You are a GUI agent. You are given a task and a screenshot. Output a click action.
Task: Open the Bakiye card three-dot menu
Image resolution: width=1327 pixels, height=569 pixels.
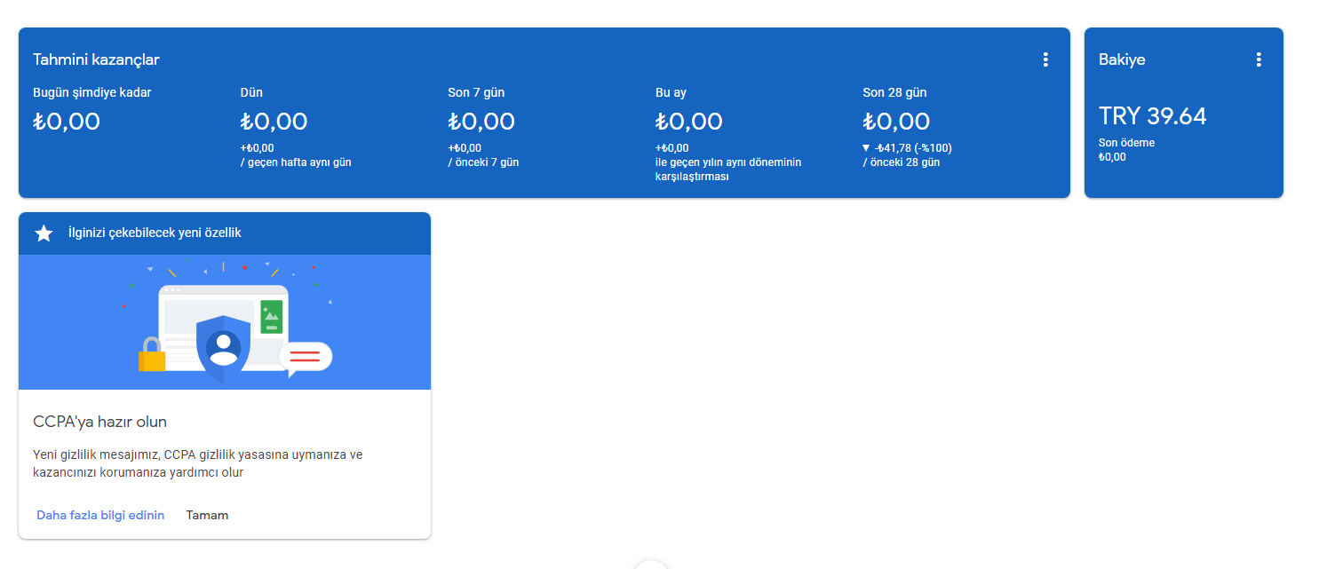point(1259,59)
